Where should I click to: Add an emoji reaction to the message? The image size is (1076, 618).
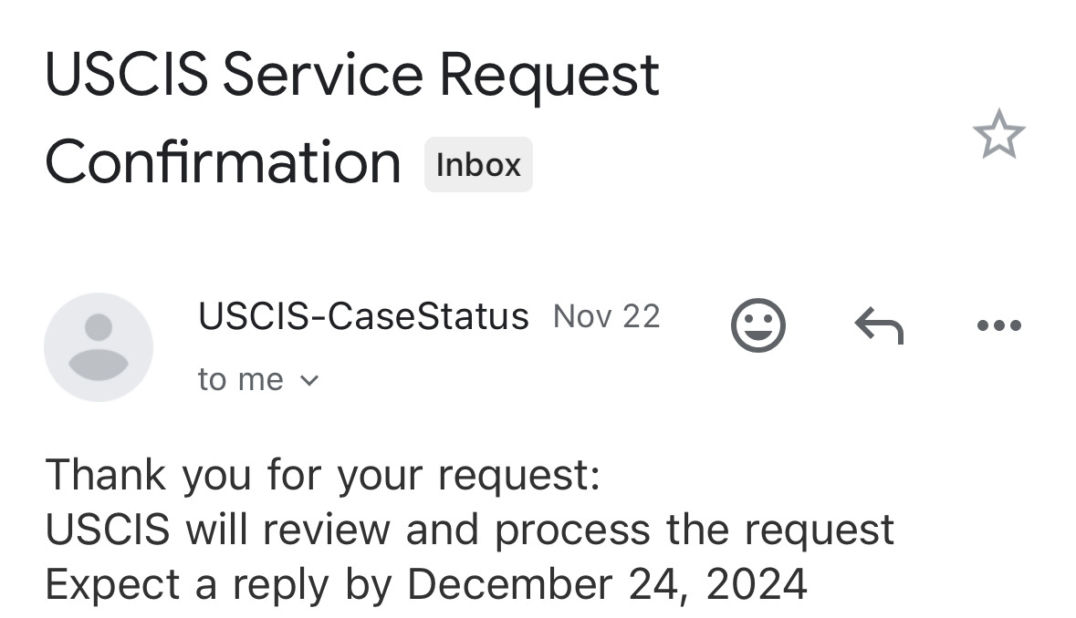(x=757, y=325)
